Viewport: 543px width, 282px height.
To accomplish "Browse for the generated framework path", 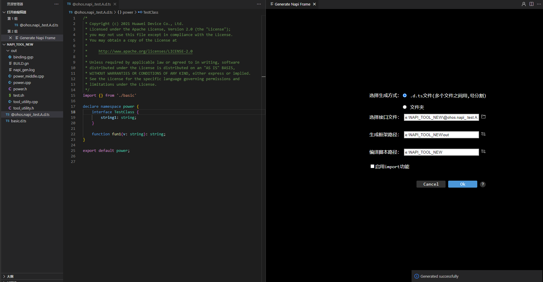I will coord(483,134).
